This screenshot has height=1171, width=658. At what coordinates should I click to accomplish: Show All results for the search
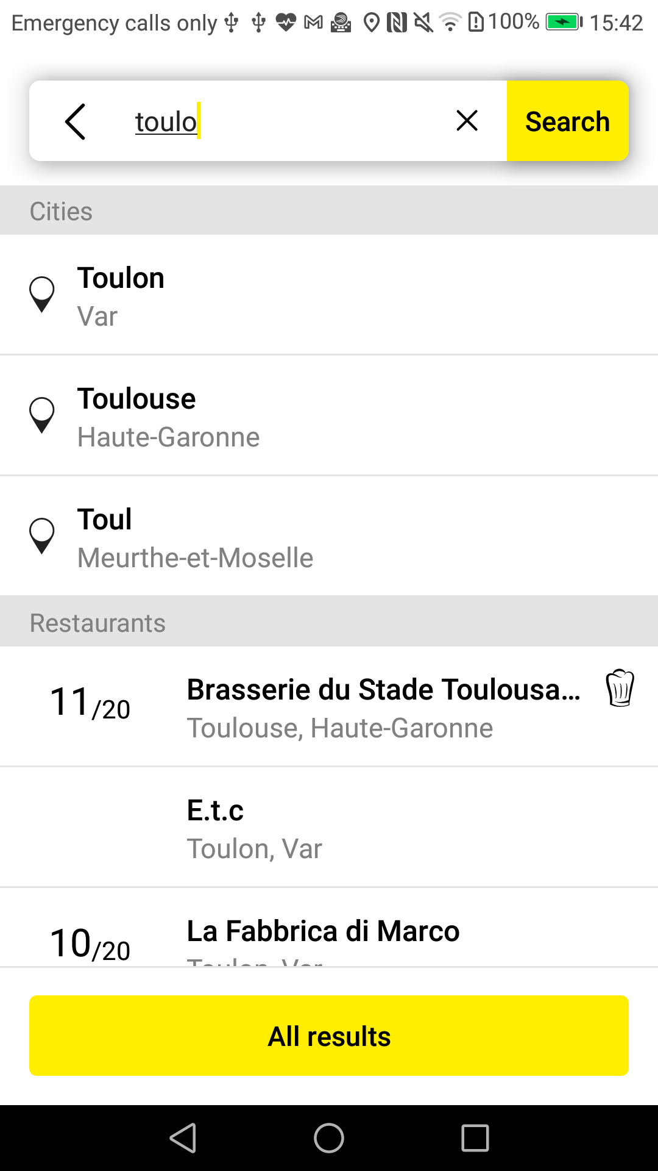(x=329, y=1036)
